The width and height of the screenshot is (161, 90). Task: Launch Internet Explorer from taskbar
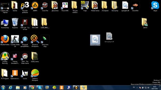coord(11,87)
